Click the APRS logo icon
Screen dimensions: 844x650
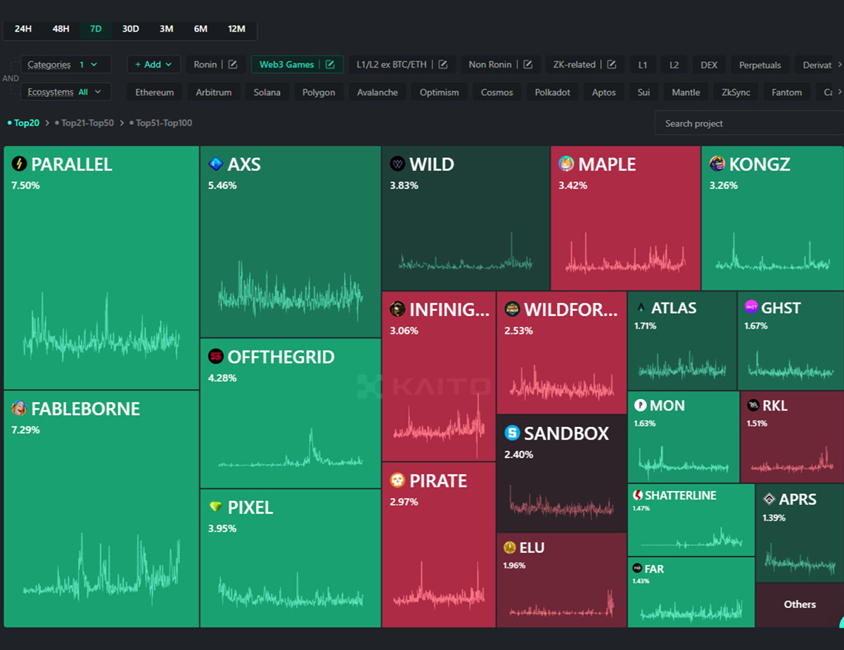tap(769, 499)
